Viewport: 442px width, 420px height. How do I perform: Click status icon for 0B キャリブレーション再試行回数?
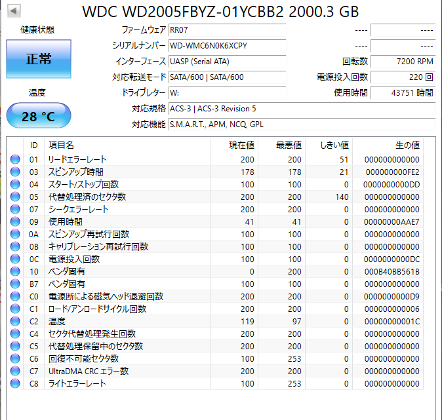(x=15, y=246)
